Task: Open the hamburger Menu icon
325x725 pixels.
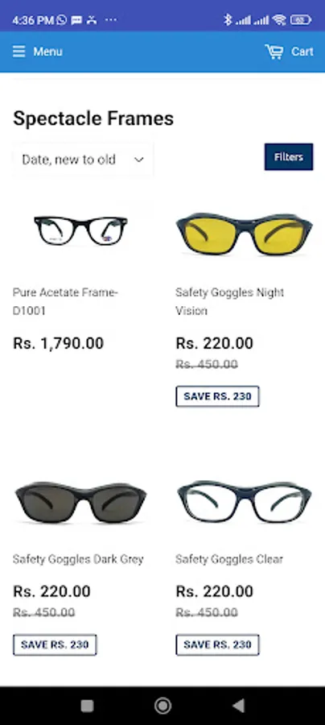Action: pyautogui.click(x=19, y=52)
